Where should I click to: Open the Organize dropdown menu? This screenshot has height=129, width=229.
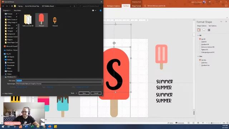click(6, 10)
